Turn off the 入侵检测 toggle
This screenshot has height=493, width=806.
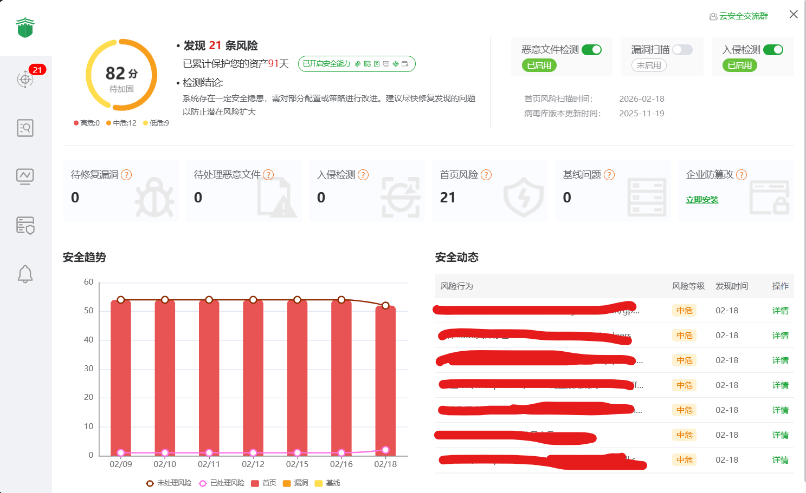773,50
